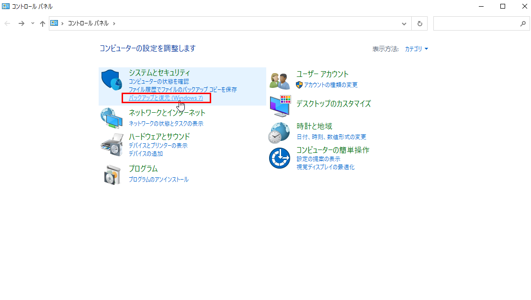The image size is (531, 300).
Task: Open アカウントの種類の変更 link
Action: 330,85
